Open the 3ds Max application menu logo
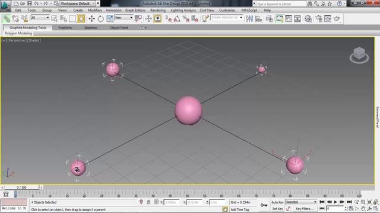380x213 pixels. (x=5, y=5)
